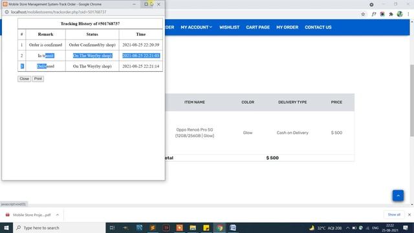Viewport: 414px width, 233px height.
Task: Open the dark red-bordered app icon in taskbar
Action: (166, 228)
